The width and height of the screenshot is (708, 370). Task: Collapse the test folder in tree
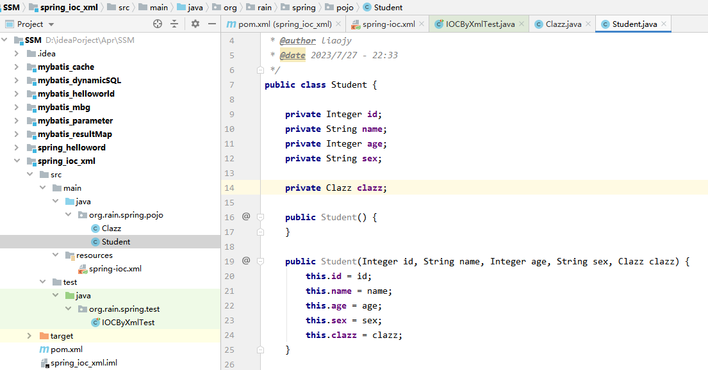pos(42,282)
